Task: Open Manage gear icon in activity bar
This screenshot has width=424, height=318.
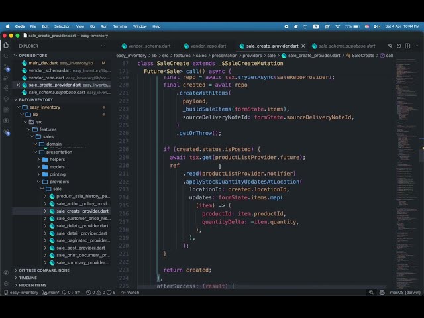Action: [x=6, y=283]
